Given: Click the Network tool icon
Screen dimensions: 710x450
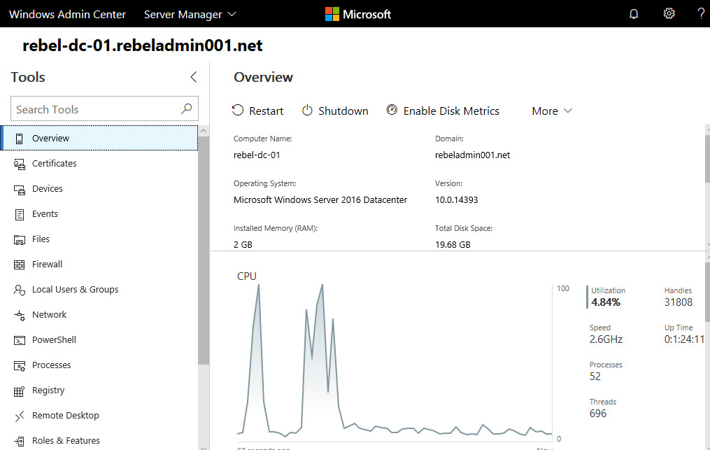Looking at the screenshot, I should pos(19,316).
